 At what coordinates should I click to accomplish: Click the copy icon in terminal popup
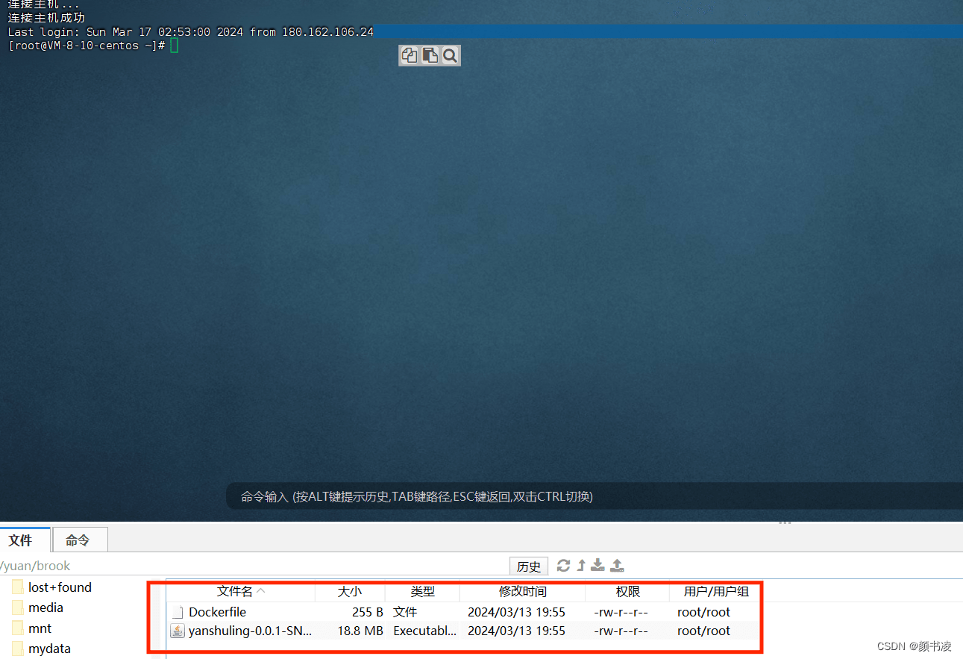coord(410,55)
